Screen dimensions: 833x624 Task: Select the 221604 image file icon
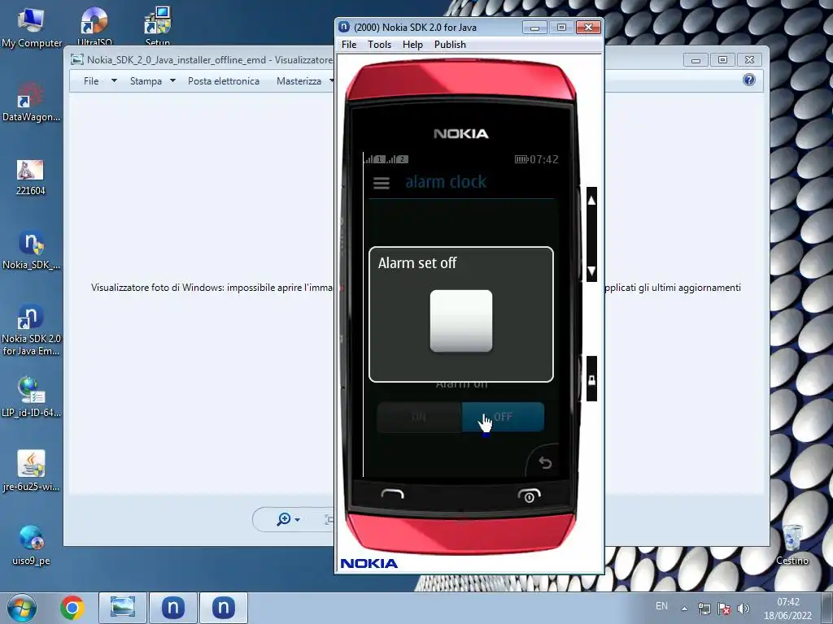click(30, 177)
